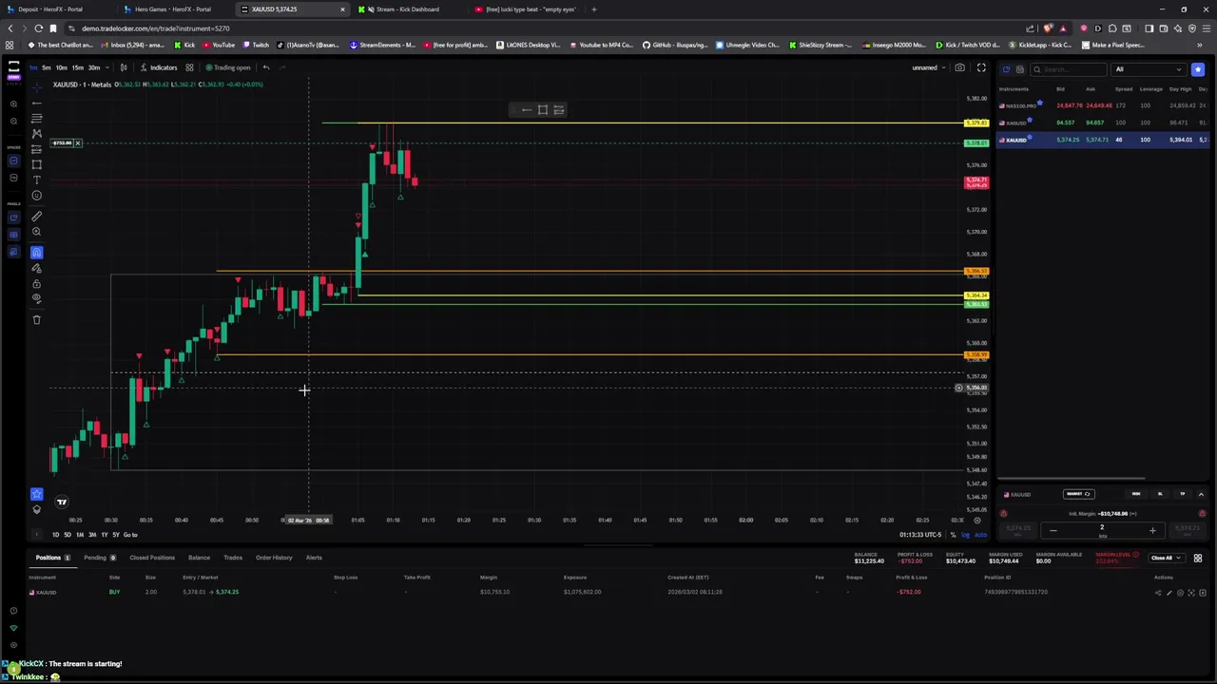This screenshot has height=684, width=1217.
Task: Collapse the order panel chevron
Action: pos(1201,494)
